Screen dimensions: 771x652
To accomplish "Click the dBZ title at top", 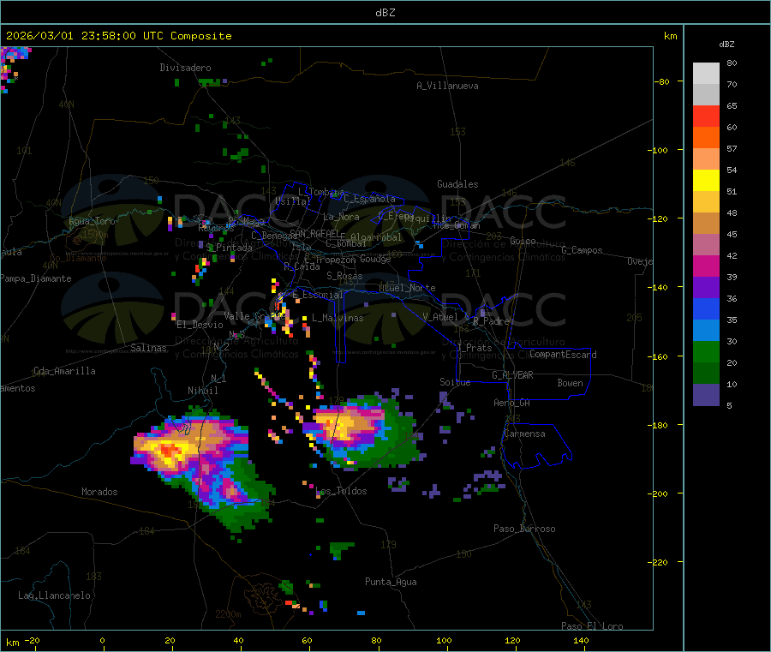I will pos(385,13).
